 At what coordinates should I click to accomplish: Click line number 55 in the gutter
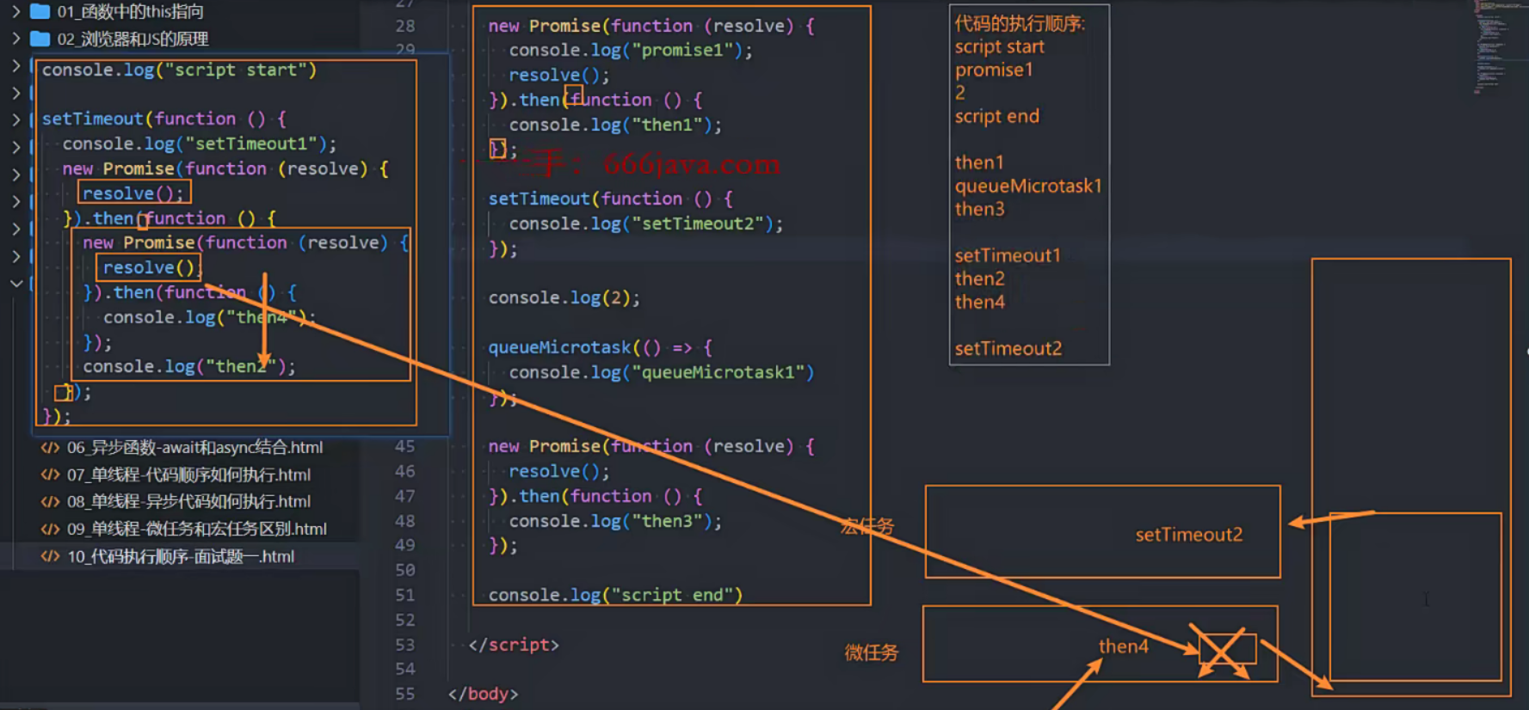[x=405, y=694]
